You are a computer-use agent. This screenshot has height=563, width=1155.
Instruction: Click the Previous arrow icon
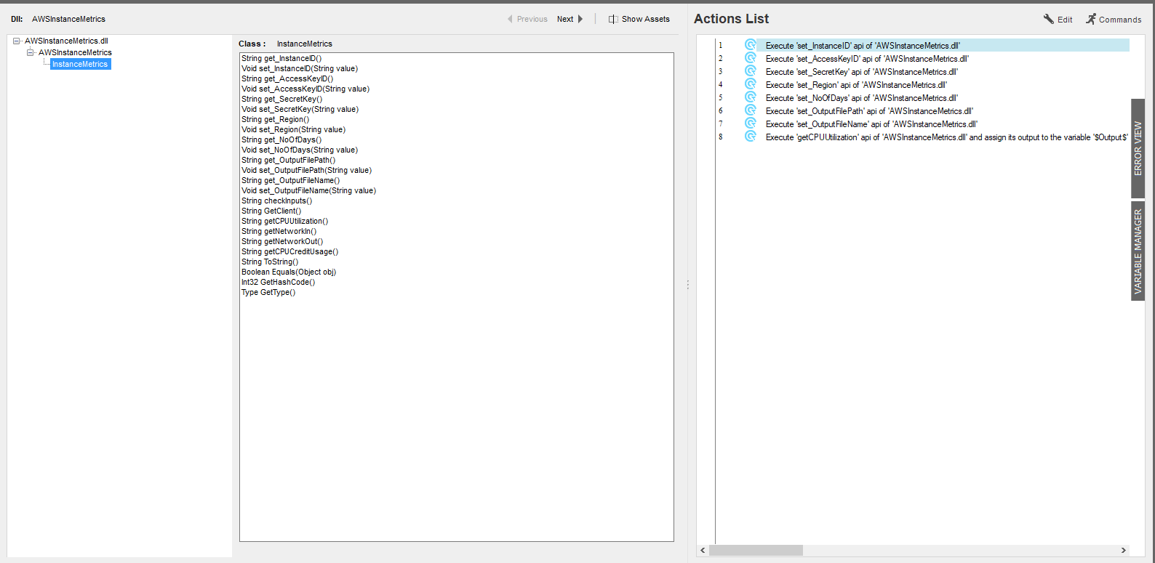click(x=510, y=19)
